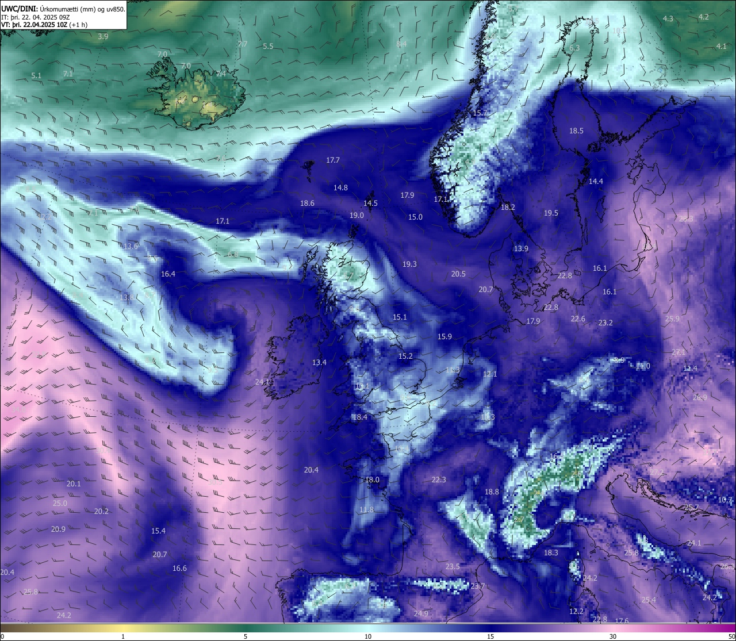Viewport: 736px width, 641px height.
Task: Click the IT initialization time line 09Z
Action: click(36, 17)
